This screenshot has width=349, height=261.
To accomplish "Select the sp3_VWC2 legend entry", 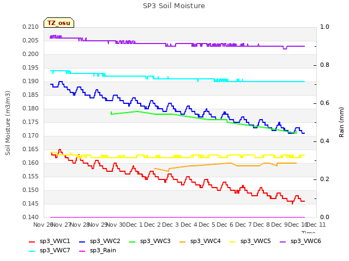I will point(100,241).
